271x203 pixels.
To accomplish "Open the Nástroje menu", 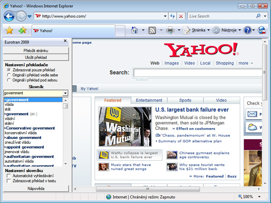I will (226, 30).
